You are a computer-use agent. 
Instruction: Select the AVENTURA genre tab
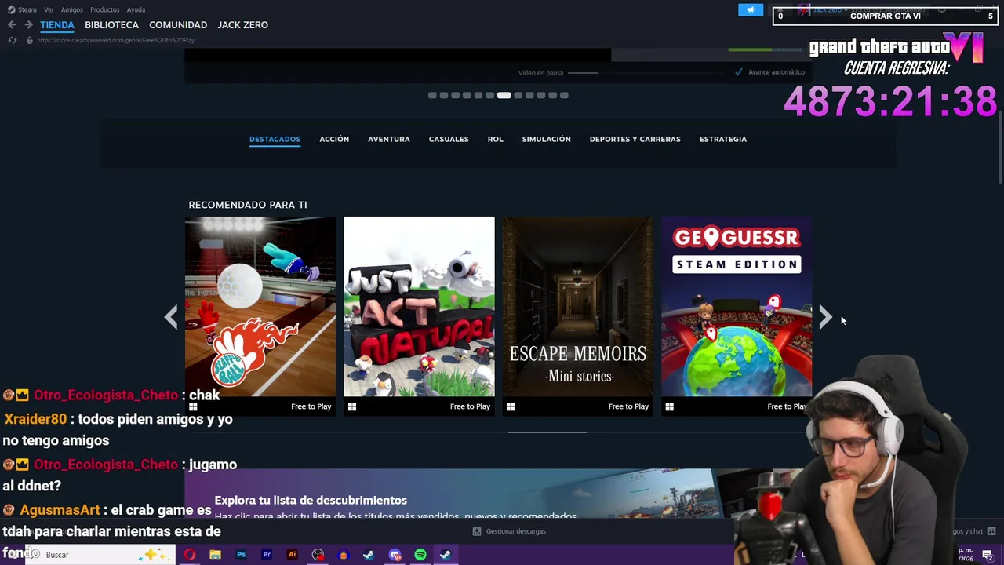pos(389,139)
